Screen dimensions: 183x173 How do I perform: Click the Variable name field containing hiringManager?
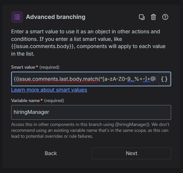click(x=91, y=112)
